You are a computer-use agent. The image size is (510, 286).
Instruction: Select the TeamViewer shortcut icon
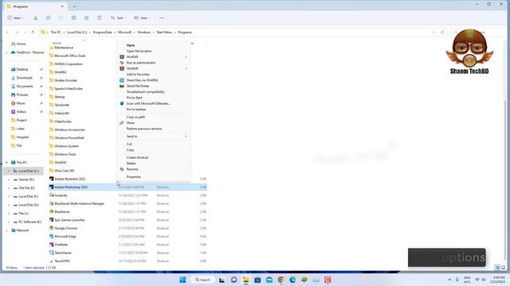coord(51,253)
